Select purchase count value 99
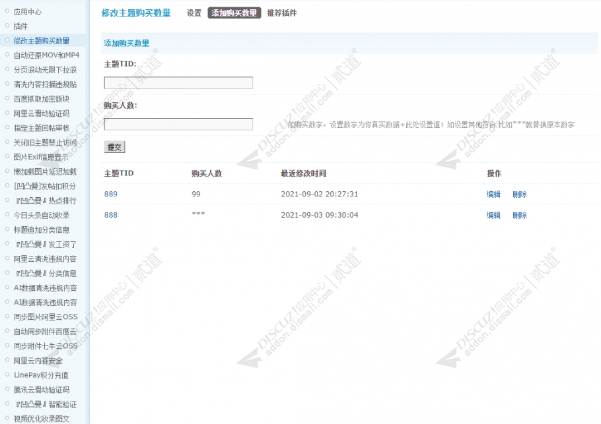Image resolution: width=601 pixels, height=424 pixels. 196,194
